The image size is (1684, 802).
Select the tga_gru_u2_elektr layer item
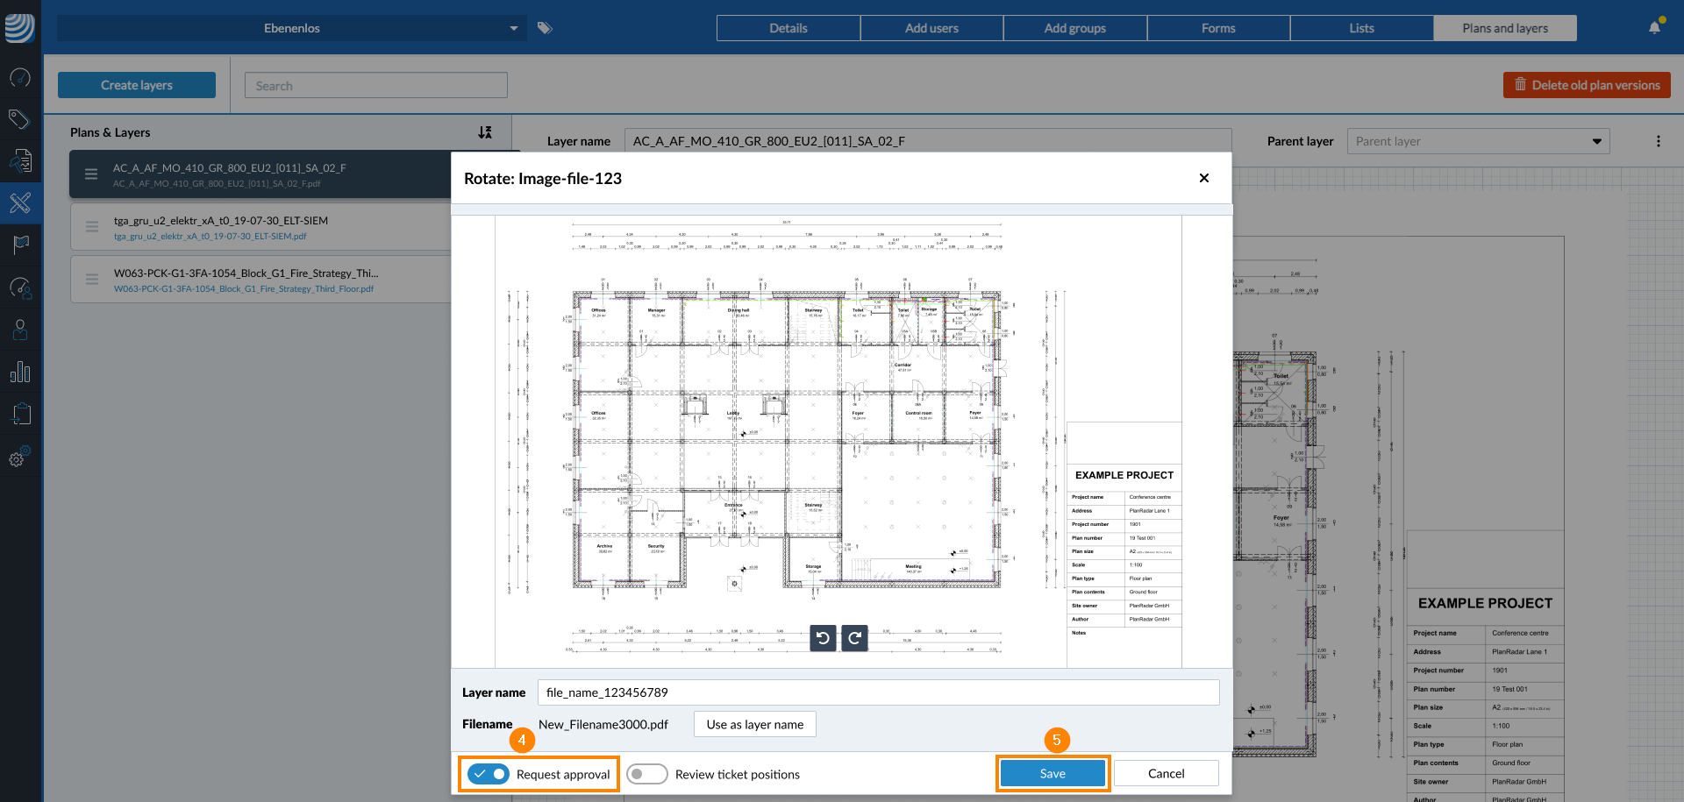click(x=263, y=227)
